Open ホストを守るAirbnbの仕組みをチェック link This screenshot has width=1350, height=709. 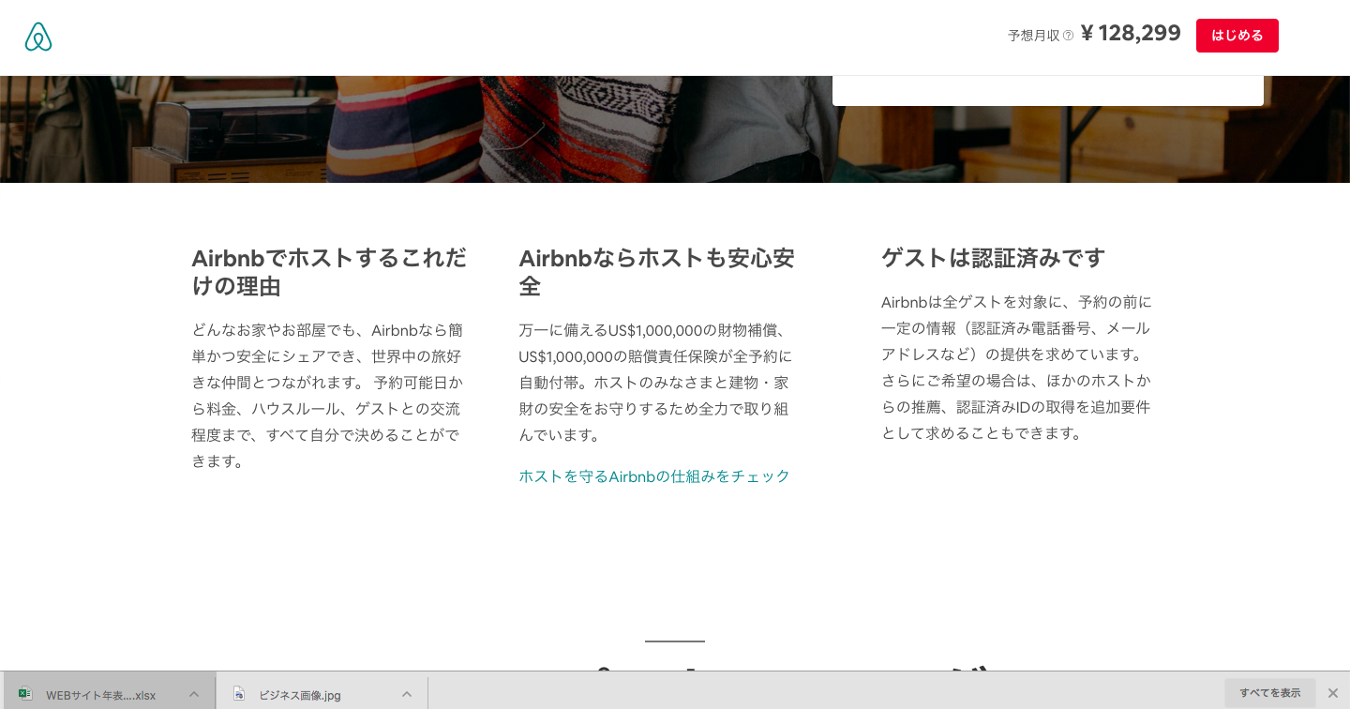click(654, 476)
